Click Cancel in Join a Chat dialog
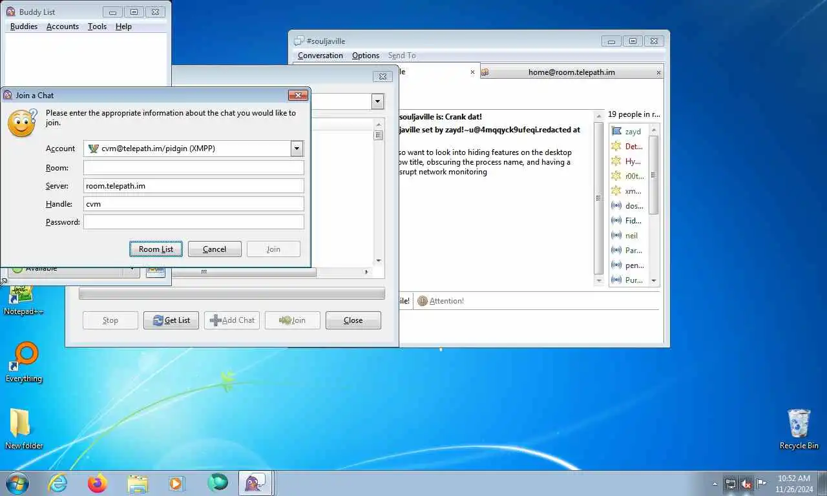The width and height of the screenshot is (827, 496). click(215, 249)
